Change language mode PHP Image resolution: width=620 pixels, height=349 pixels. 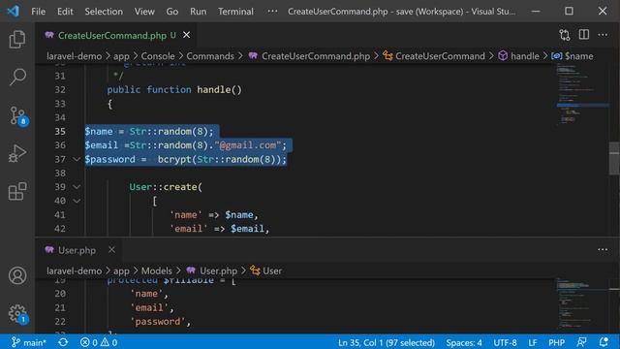pos(556,342)
